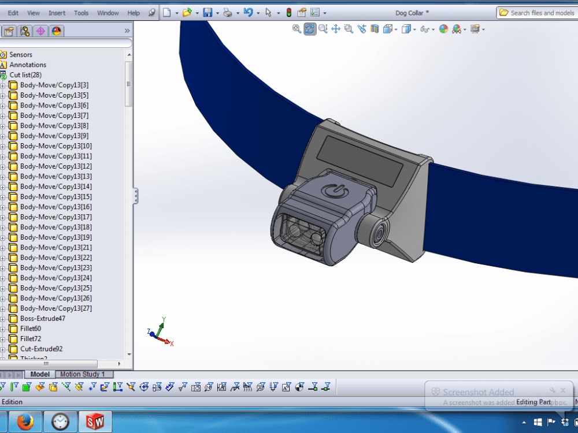
Task: Click the Undo icon on the toolbar
Action: pyautogui.click(x=249, y=12)
